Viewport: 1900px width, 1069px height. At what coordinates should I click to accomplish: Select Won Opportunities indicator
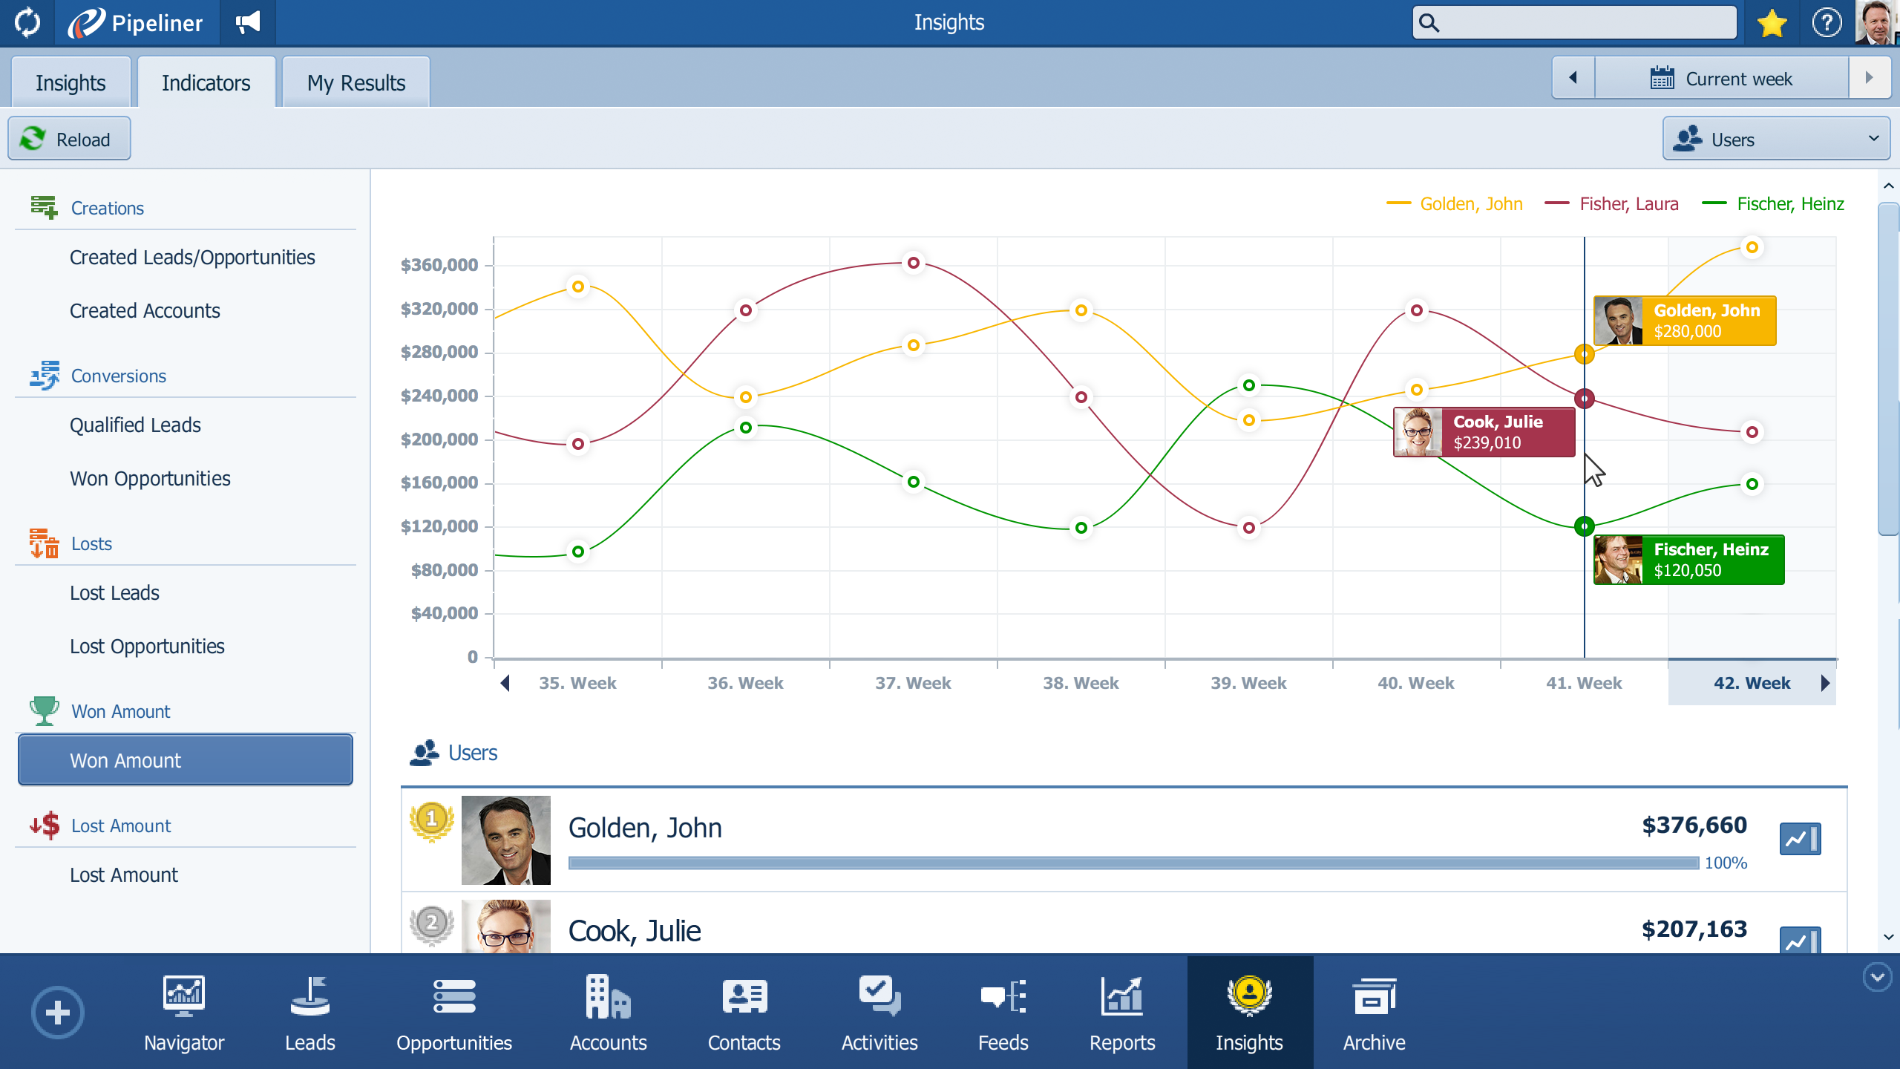(150, 479)
